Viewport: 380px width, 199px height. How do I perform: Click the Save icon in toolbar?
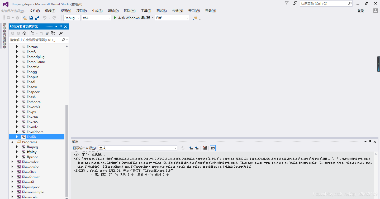tap(31, 18)
